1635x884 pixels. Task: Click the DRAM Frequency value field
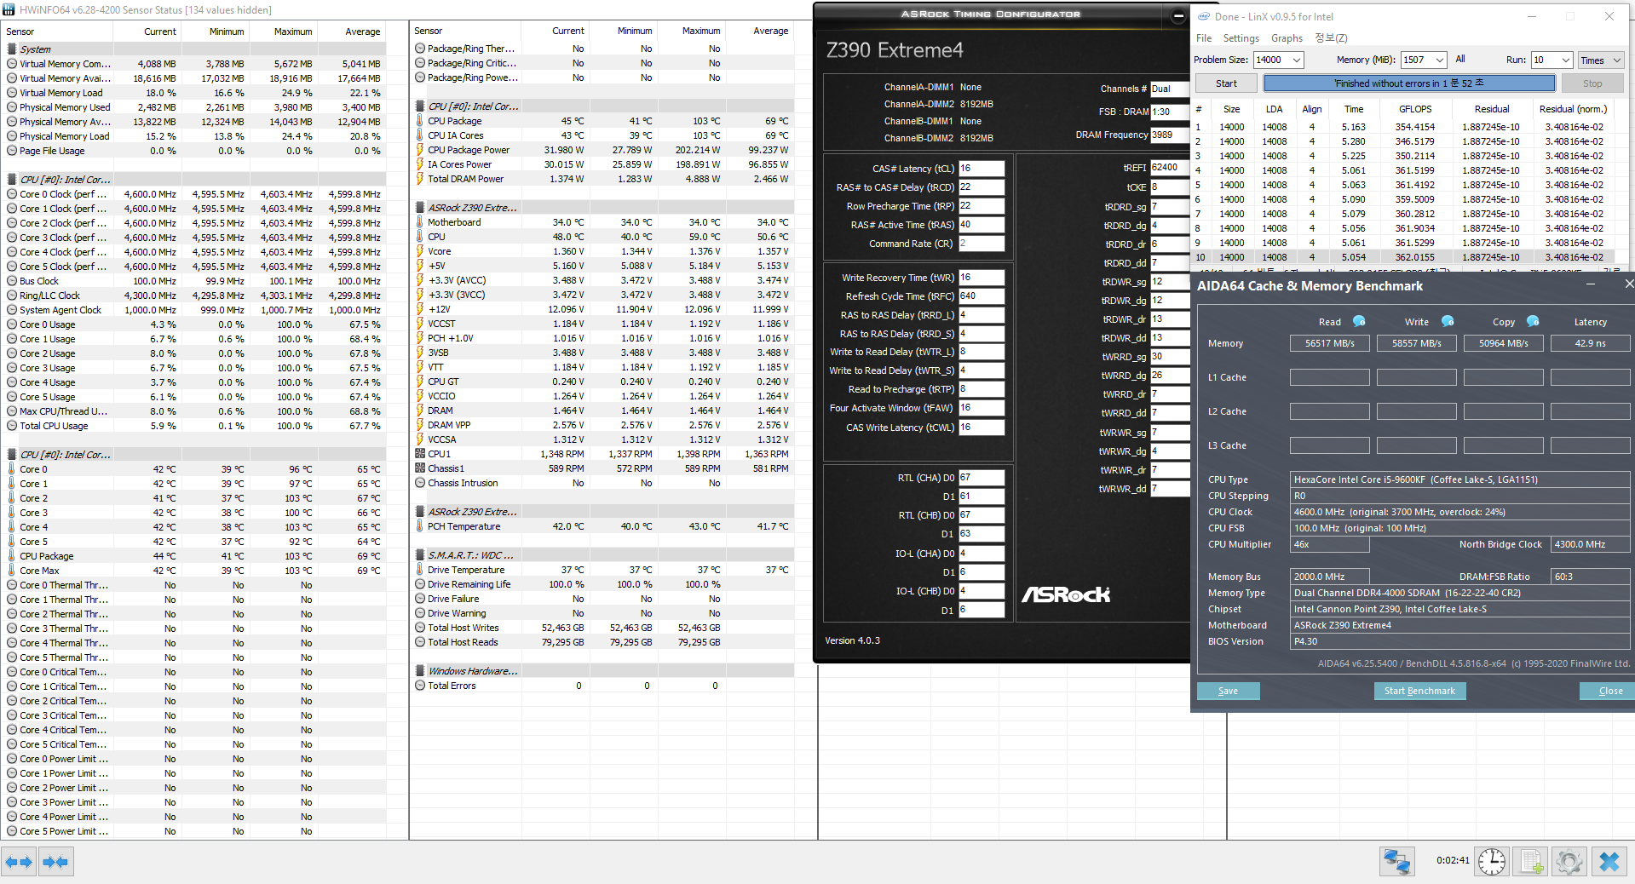tap(1169, 135)
